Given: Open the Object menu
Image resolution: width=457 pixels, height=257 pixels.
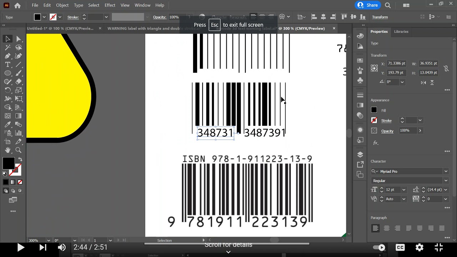Looking at the screenshot, I should tap(62, 5).
